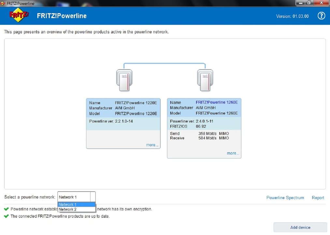Close the FRITZ!Powerline window
330x235 pixels.
pos(322,3)
